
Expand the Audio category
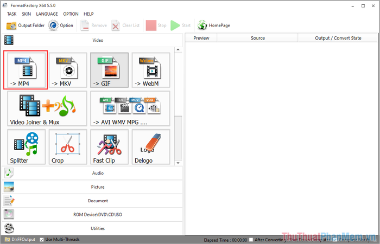tap(92, 173)
